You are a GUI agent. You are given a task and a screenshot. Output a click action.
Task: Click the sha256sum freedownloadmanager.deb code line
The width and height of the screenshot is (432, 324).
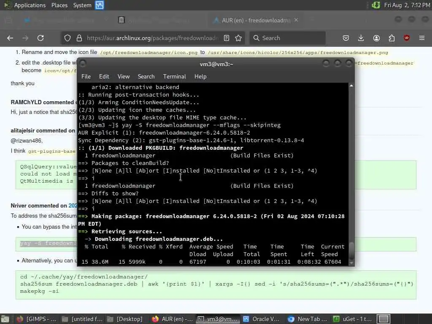tap(216, 284)
